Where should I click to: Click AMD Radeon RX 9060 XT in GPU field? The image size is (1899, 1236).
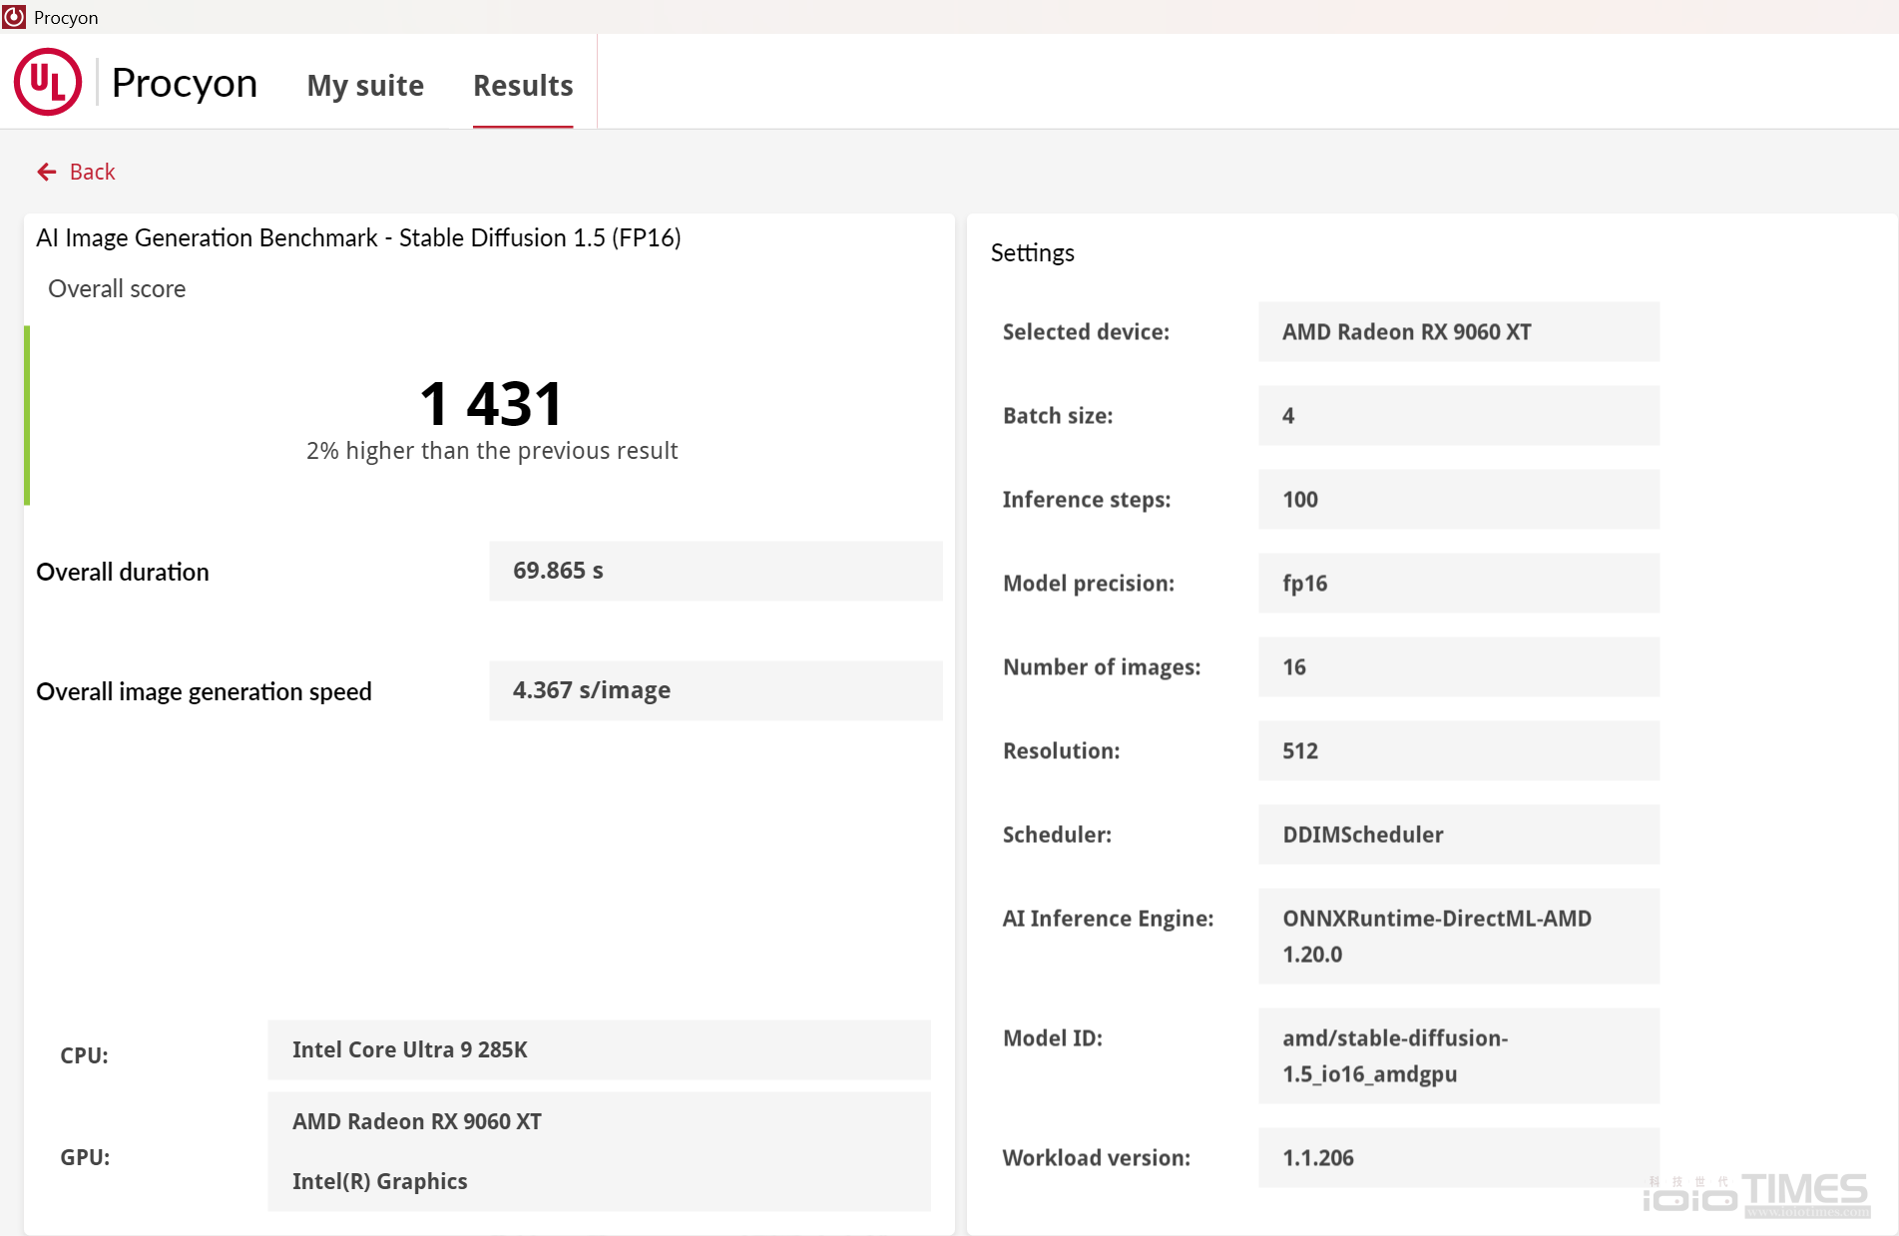(417, 1121)
